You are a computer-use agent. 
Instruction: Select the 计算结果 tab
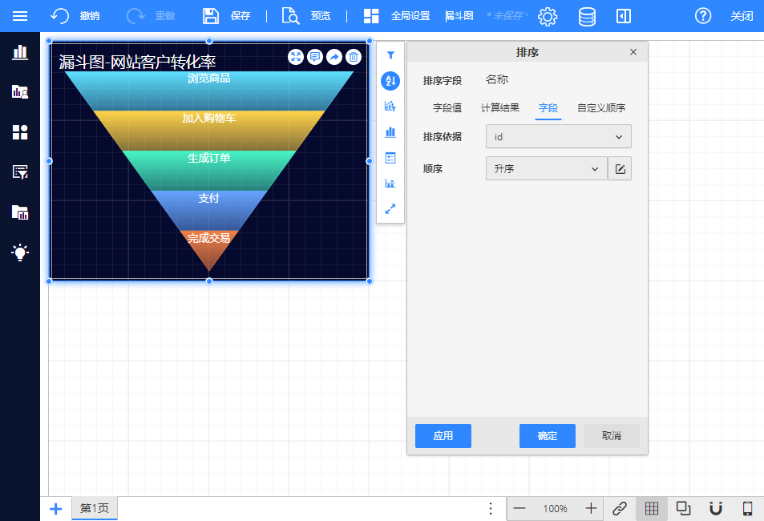coord(499,108)
